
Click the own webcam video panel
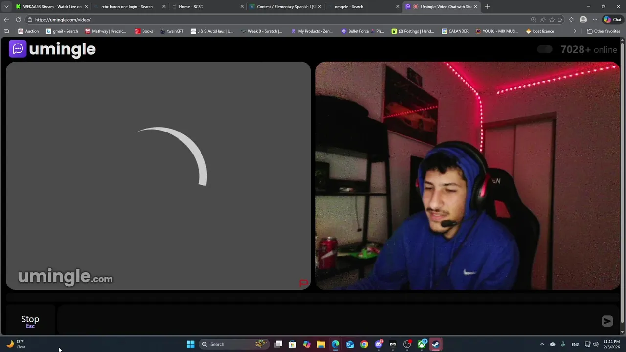coord(468,176)
